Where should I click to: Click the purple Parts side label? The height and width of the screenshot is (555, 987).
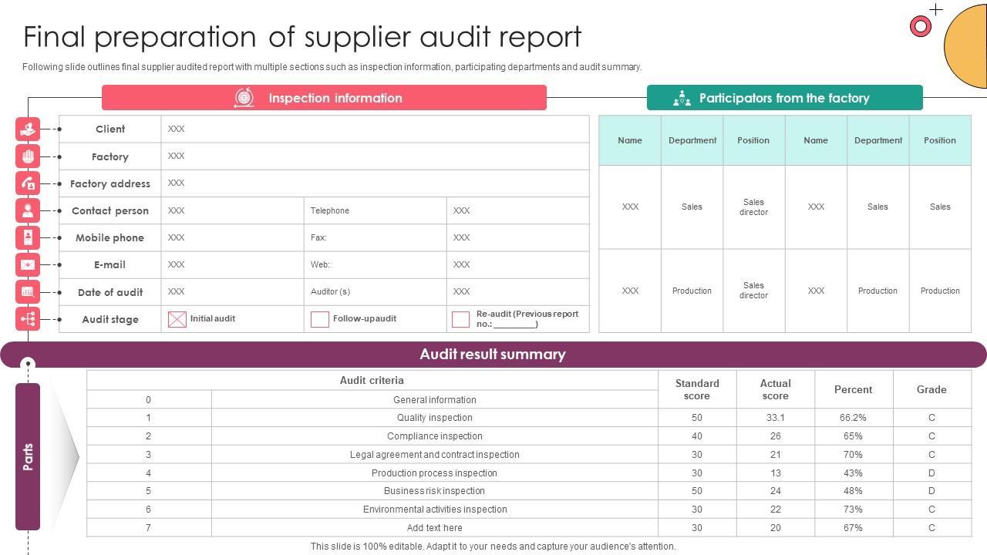28,456
